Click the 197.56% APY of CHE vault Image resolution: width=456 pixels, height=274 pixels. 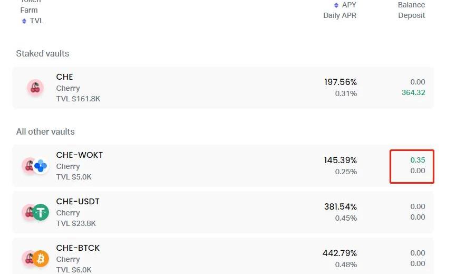341,82
